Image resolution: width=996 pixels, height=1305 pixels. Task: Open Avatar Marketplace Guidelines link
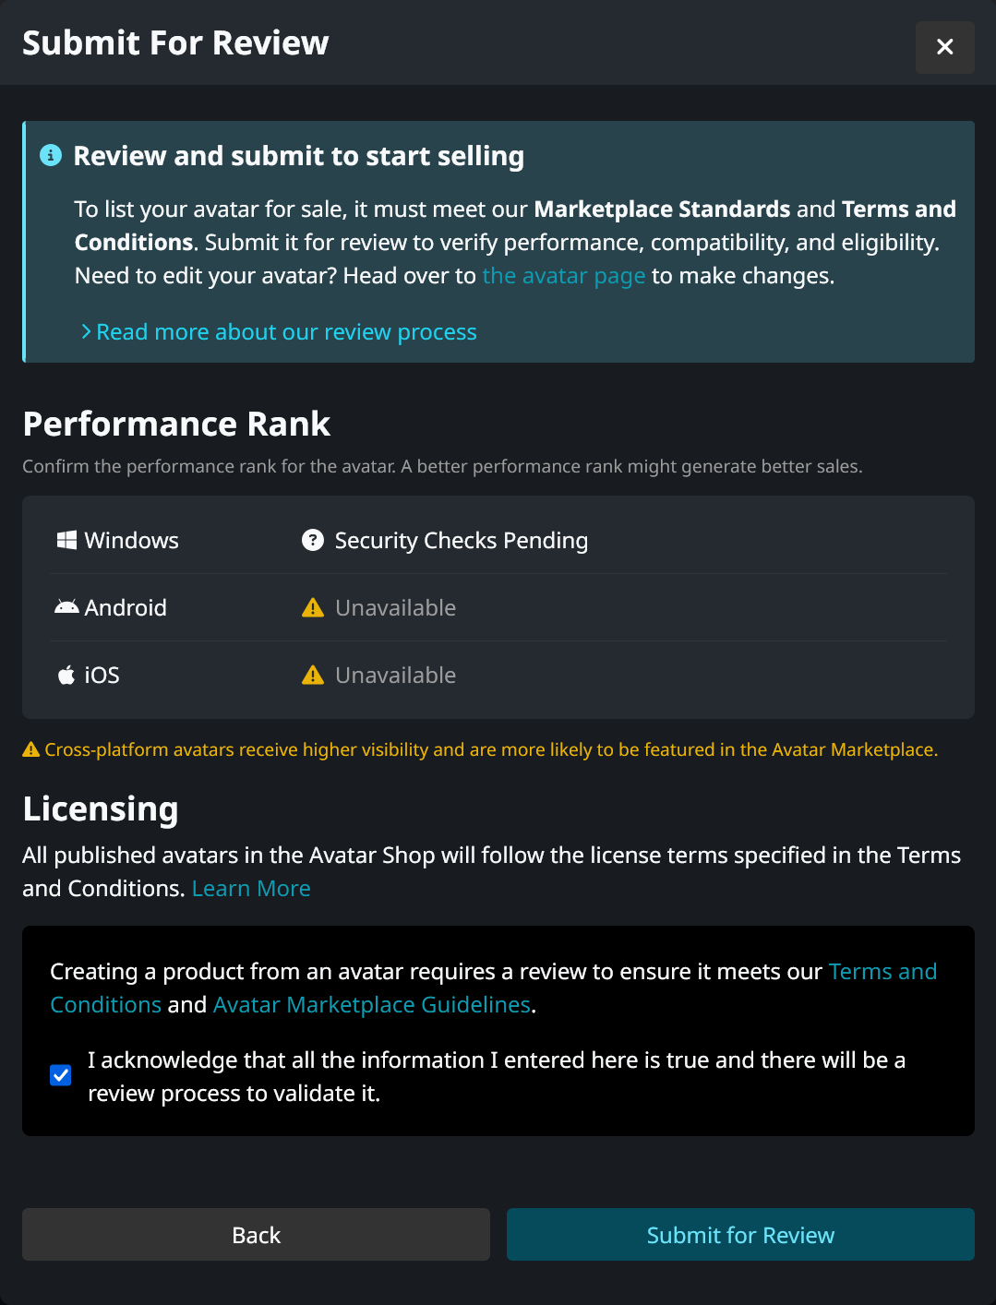click(372, 1005)
